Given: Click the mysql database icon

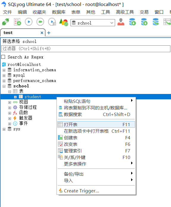Looking at the screenshot, I should click(10, 75).
